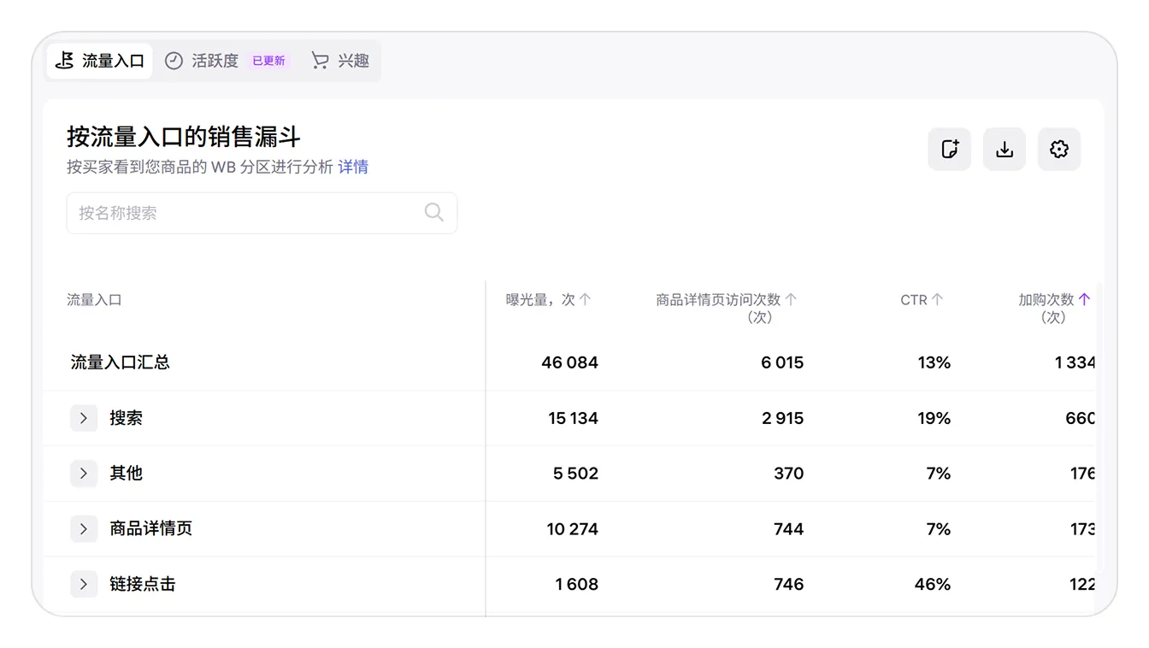
Task: Click the 13% CTR value
Action: (934, 362)
